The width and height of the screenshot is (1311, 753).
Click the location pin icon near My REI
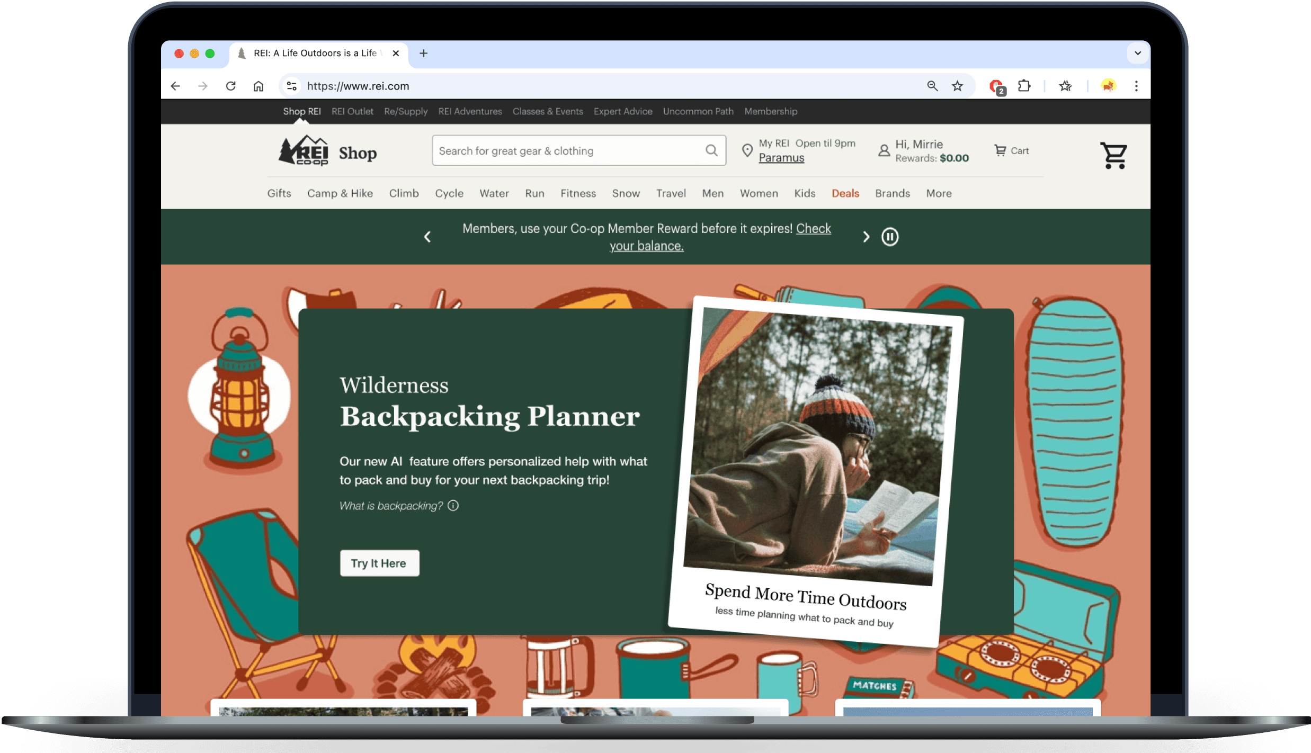click(x=747, y=151)
